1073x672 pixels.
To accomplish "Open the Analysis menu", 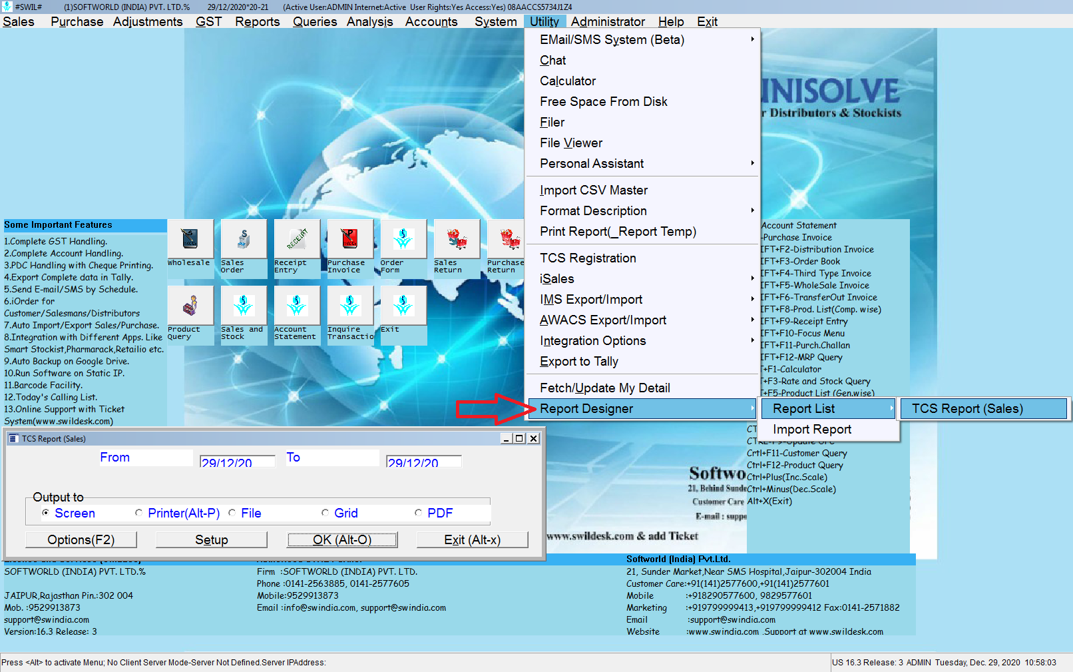I will point(369,21).
